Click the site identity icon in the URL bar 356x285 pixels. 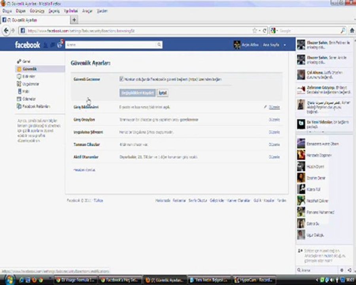click(x=23, y=30)
